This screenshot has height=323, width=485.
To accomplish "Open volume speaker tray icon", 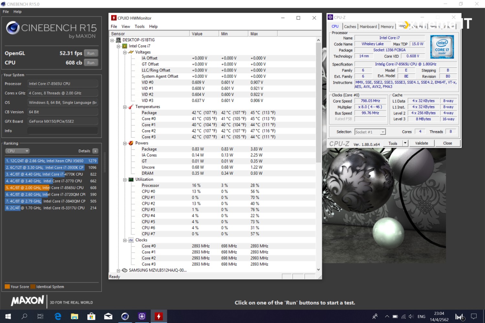I will 411,317.
